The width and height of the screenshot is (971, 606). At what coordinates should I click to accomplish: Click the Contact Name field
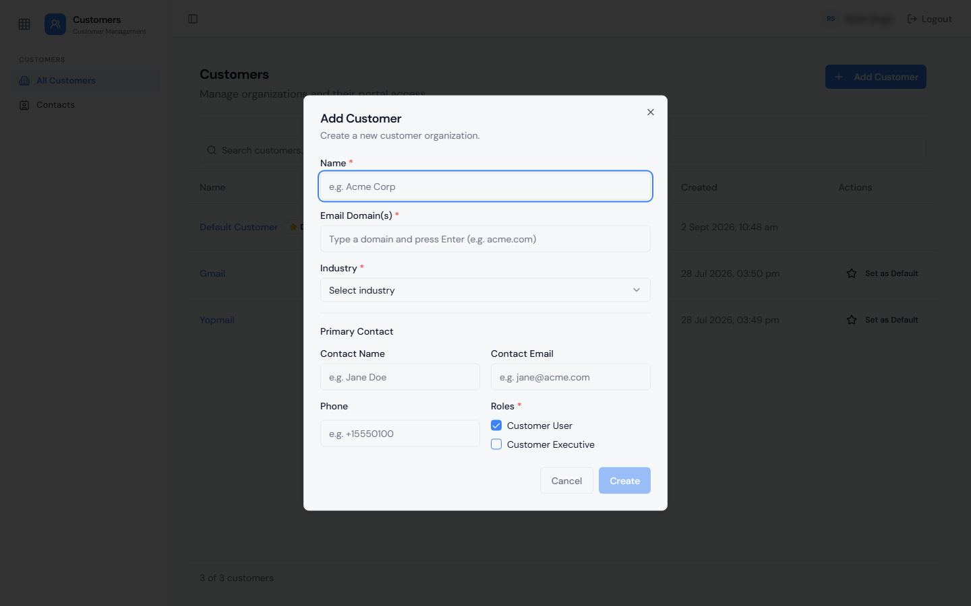(x=400, y=377)
